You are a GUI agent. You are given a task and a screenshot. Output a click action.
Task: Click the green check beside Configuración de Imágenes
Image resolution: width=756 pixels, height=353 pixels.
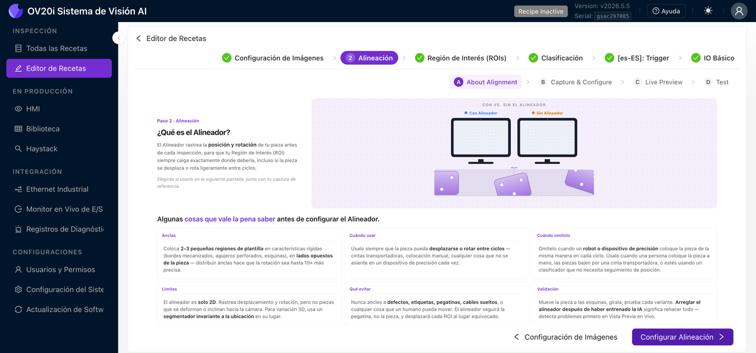(227, 58)
